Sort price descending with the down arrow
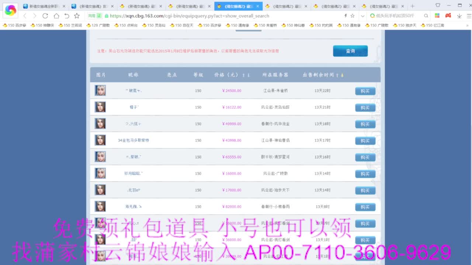 coord(249,75)
